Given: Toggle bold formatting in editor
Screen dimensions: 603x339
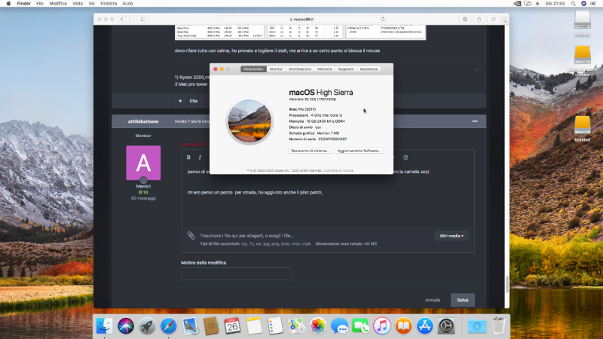Looking at the screenshot, I should pyautogui.click(x=188, y=157).
